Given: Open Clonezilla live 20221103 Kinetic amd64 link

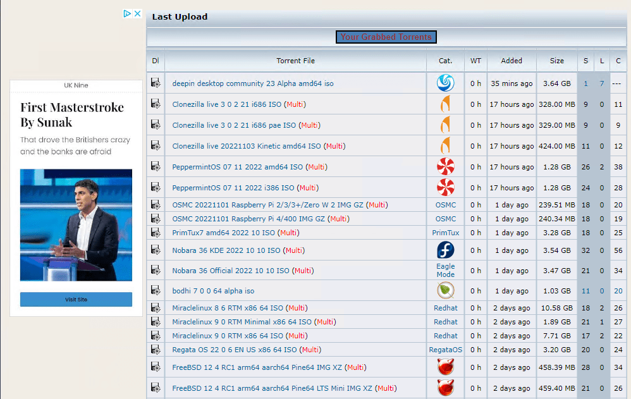Looking at the screenshot, I should tap(247, 146).
